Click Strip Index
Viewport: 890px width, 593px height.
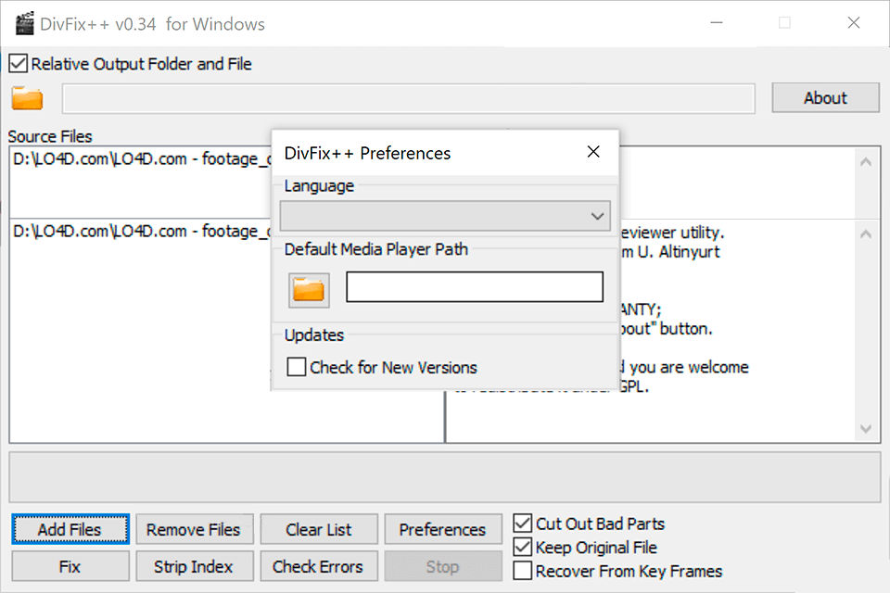tap(194, 566)
